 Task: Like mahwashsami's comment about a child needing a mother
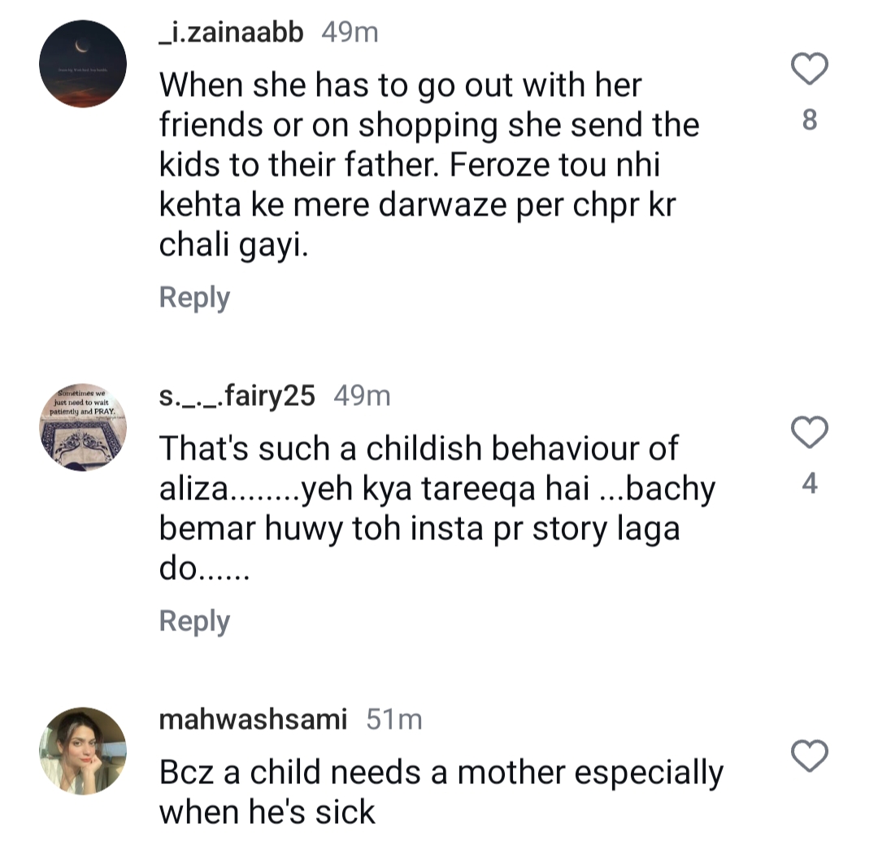[x=807, y=757]
